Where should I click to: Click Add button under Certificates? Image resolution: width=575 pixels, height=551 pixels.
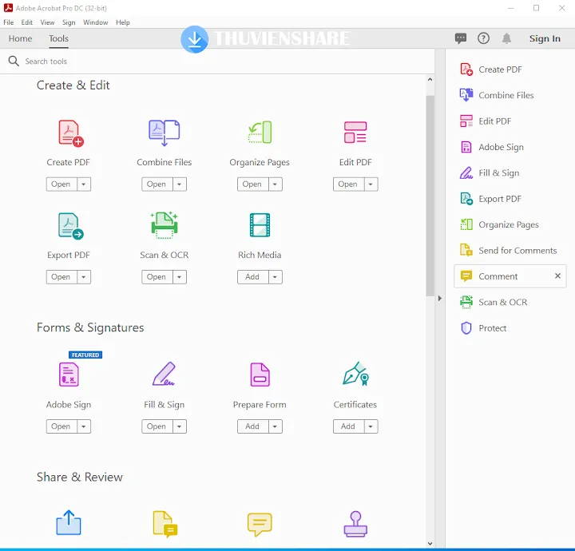pos(348,426)
